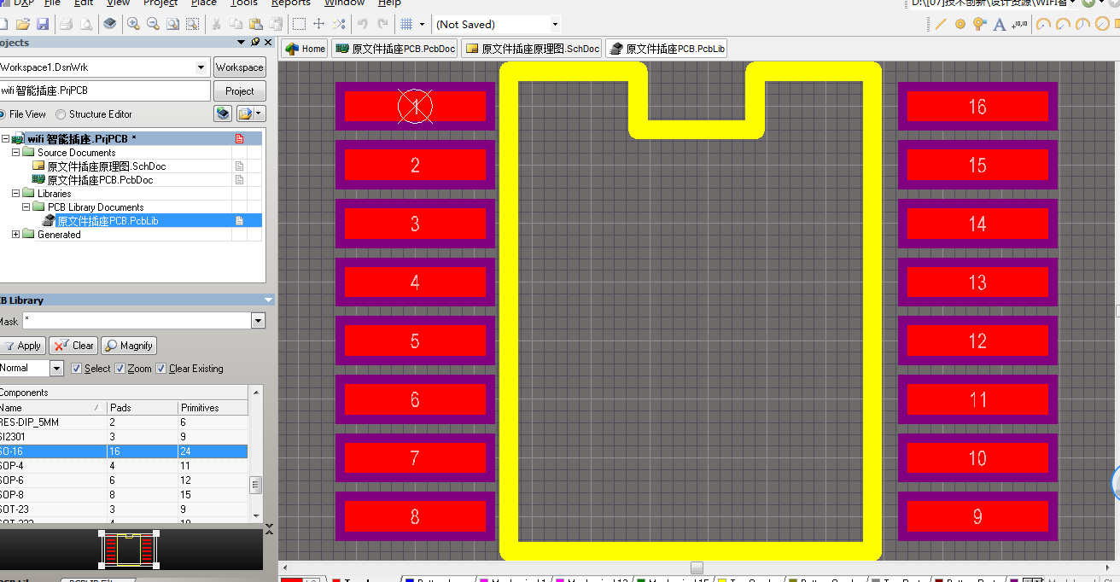Select the SOP-8 component row

click(x=124, y=495)
